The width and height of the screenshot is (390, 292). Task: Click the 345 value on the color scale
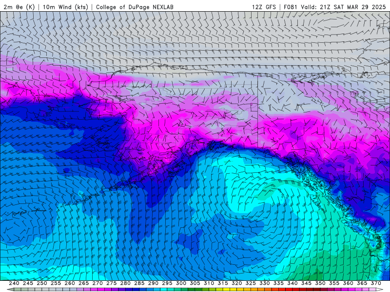coord(307,283)
